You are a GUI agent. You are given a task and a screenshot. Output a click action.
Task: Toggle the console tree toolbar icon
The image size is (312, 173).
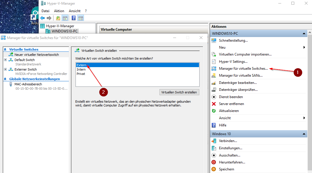(65, 18)
